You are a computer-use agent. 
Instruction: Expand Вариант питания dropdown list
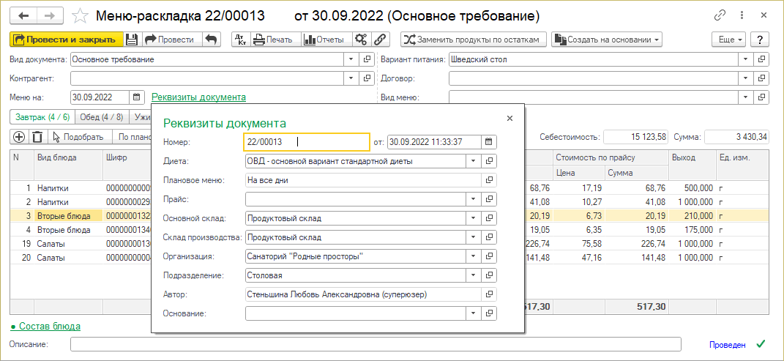click(x=746, y=59)
